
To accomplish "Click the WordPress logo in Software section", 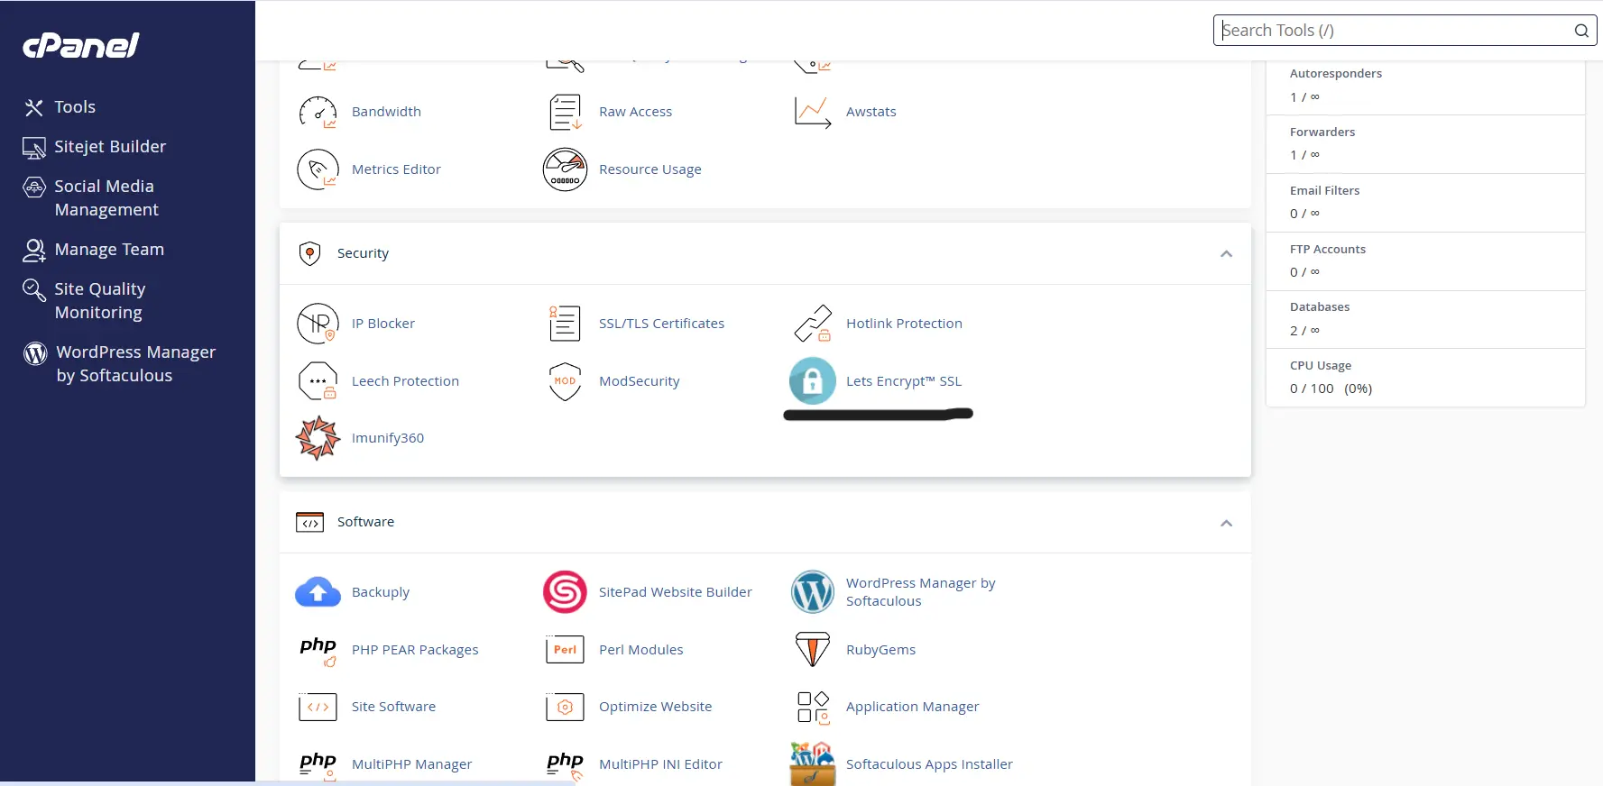I will pos(813,592).
